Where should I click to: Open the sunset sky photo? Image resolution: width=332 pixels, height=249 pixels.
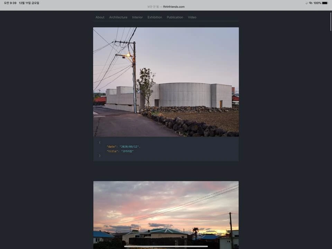[x=166, y=215]
